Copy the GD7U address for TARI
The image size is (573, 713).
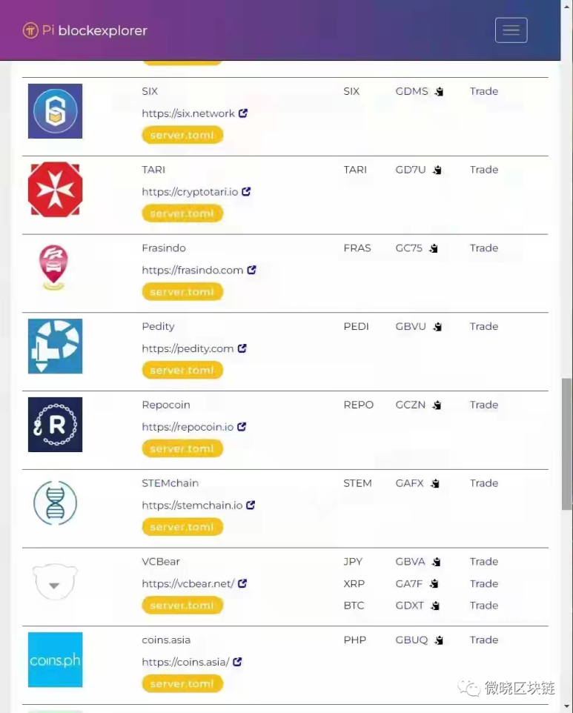(x=437, y=170)
